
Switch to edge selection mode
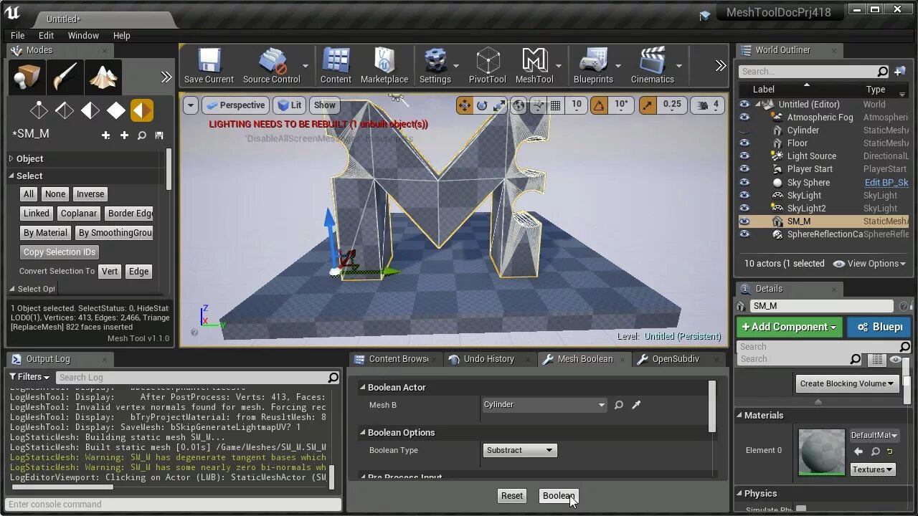[65, 110]
